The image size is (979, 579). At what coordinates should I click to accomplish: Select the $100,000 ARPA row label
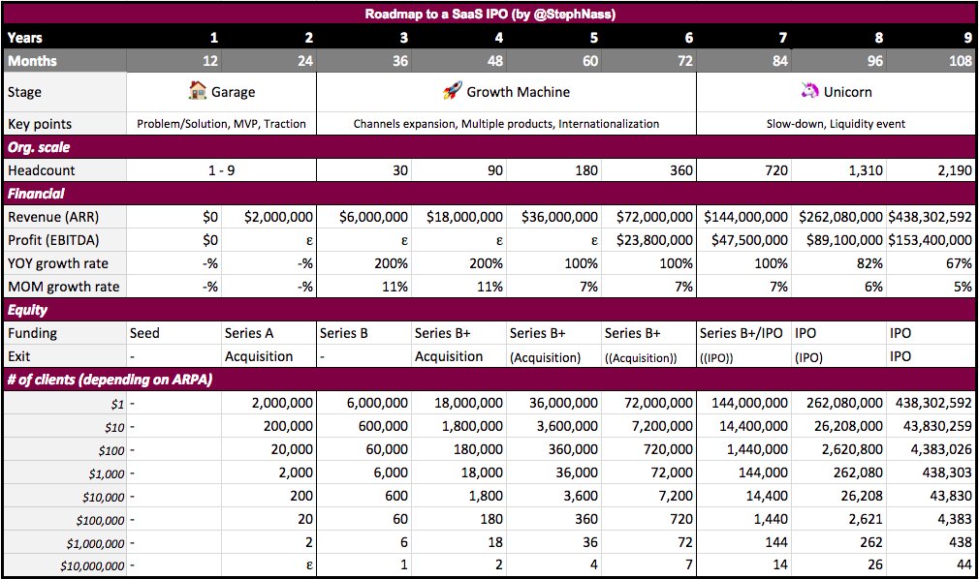(x=65, y=519)
